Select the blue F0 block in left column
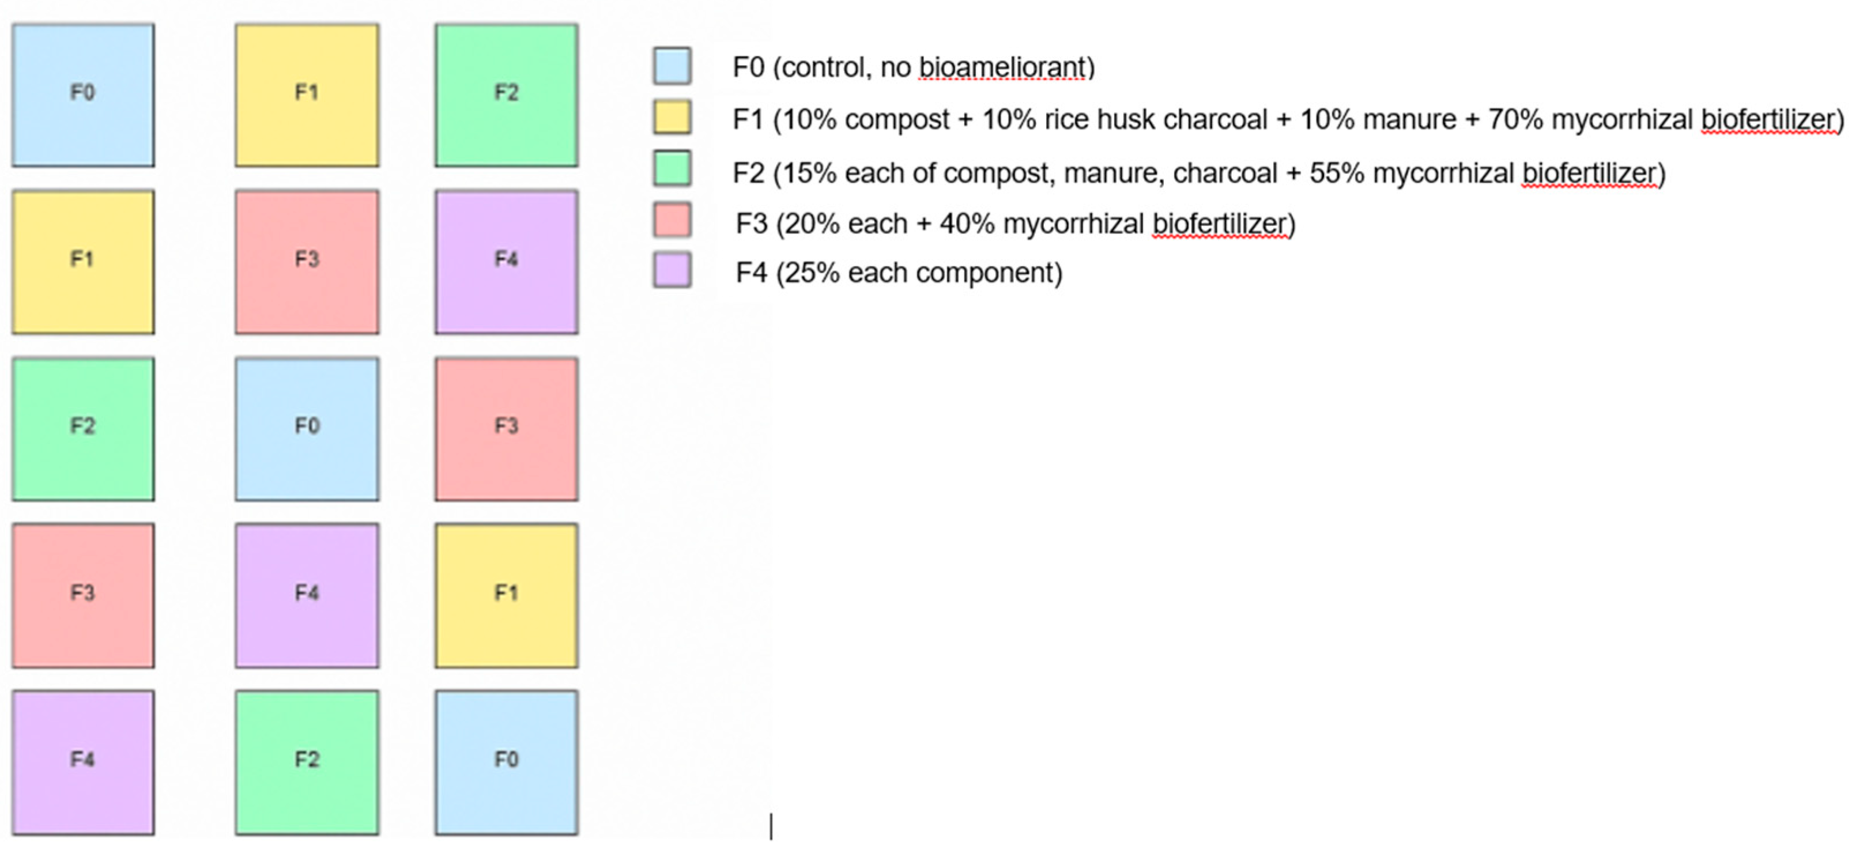 (x=82, y=95)
